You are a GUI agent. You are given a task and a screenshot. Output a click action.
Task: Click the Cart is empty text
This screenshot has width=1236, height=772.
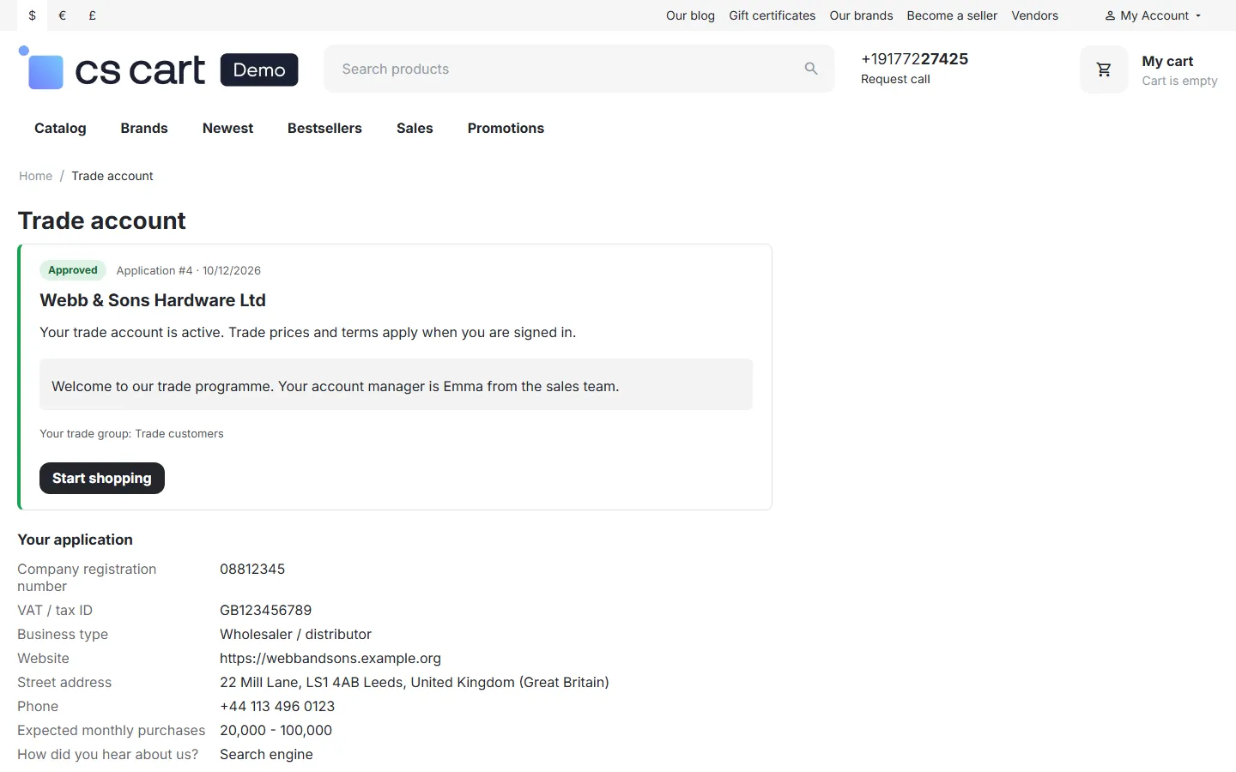click(x=1179, y=81)
